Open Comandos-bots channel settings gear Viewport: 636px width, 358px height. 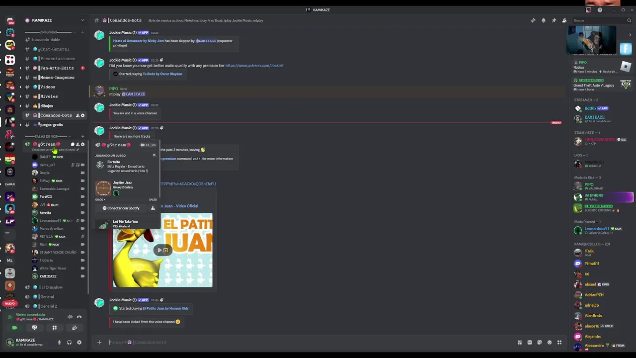pyautogui.click(x=82, y=115)
